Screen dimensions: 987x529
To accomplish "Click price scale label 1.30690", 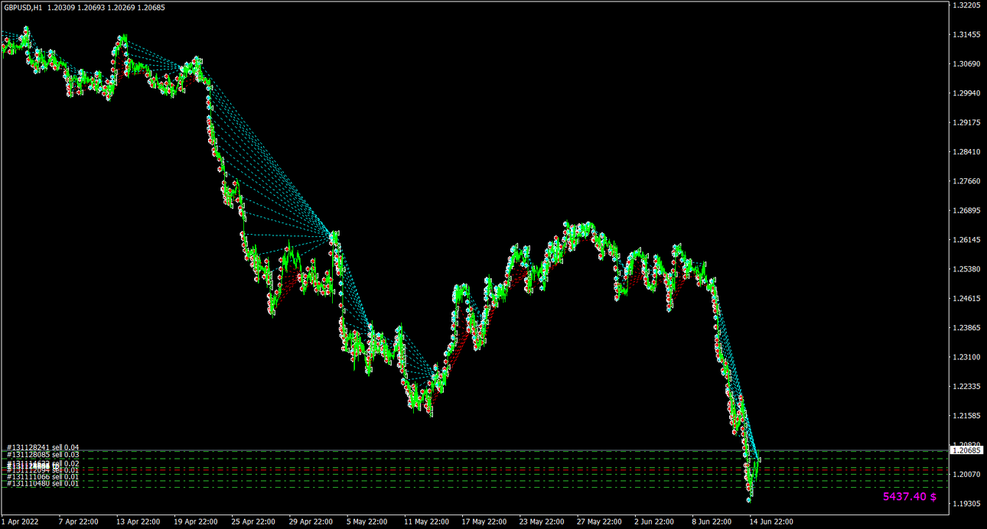I will 966,64.
